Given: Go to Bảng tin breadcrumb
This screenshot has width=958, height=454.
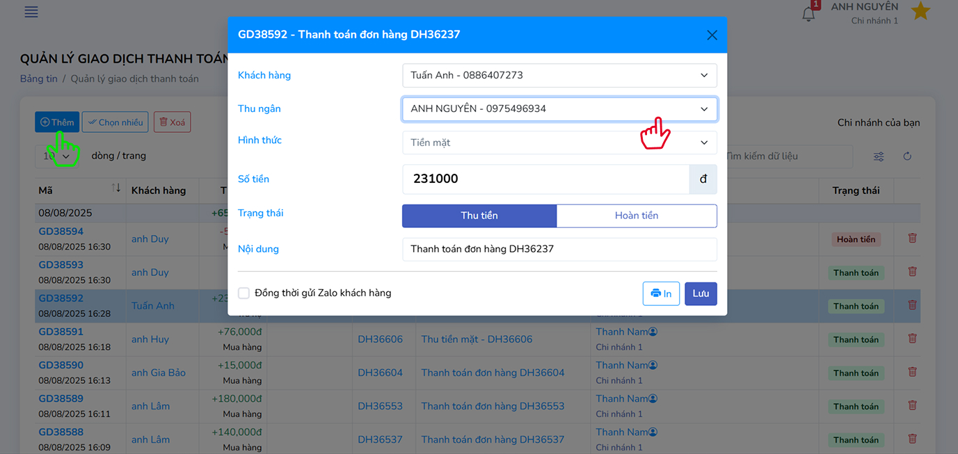Looking at the screenshot, I should pyautogui.click(x=38, y=79).
